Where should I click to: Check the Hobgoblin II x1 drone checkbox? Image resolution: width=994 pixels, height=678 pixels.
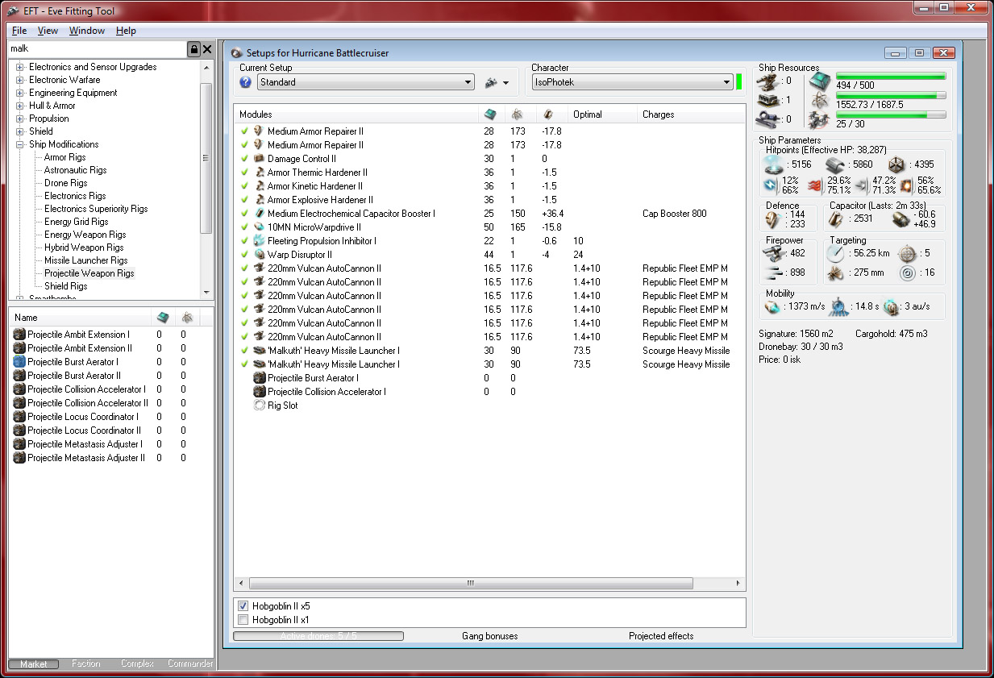[243, 620]
